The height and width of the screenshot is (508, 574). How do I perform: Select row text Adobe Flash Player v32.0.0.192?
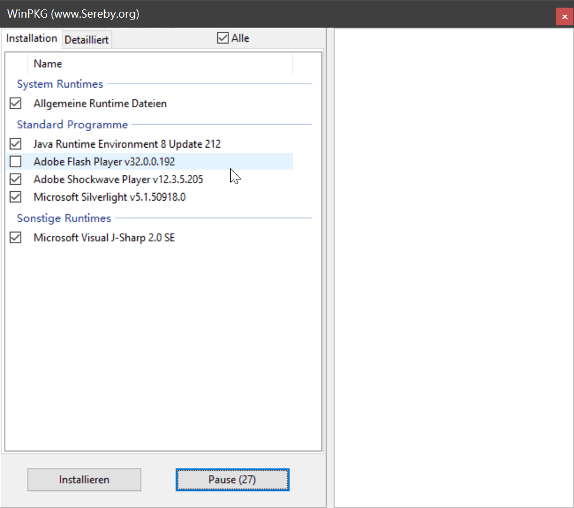coord(104,161)
